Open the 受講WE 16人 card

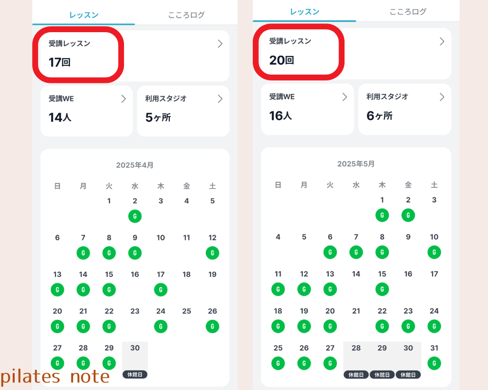(x=307, y=109)
